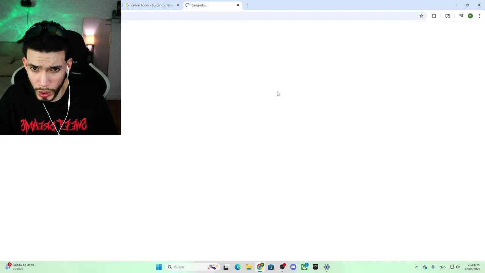Open the Chrome extensions puzzle icon
Image resolution: width=485 pixels, height=273 pixels.
[434, 16]
